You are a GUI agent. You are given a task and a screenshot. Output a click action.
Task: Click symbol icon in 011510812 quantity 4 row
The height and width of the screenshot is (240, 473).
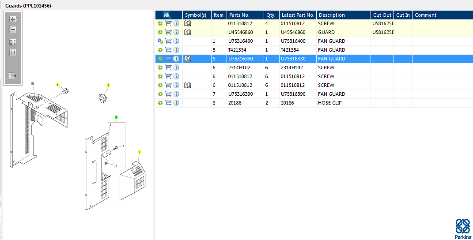[188, 23]
